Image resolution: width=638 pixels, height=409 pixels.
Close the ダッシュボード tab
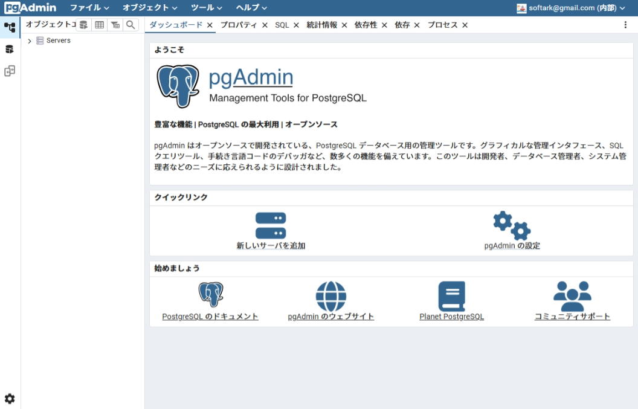click(210, 25)
